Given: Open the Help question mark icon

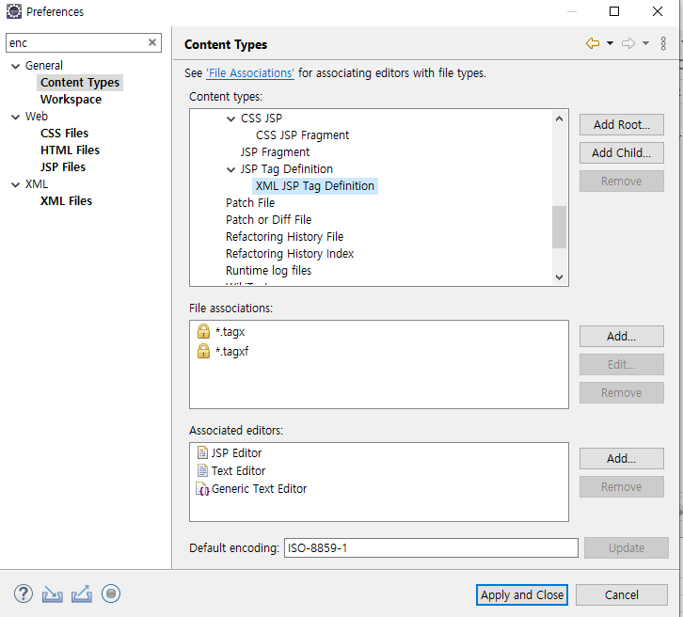Looking at the screenshot, I should [x=24, y=593].
